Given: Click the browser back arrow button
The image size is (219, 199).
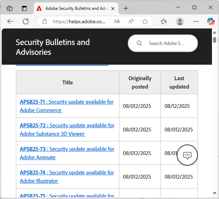Looking at the screenshot, I should point(10,21).
